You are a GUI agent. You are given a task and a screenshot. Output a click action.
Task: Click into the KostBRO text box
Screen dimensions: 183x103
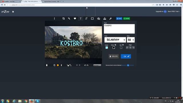point(119,29)
